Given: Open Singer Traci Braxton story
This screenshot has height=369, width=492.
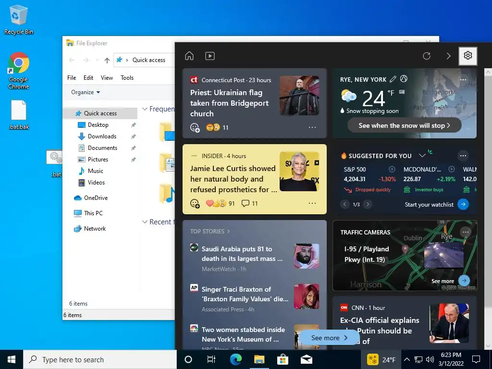Looking at the screenshot, I should 245,294.
